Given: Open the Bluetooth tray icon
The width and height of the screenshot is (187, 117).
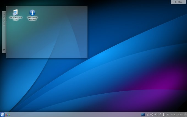Looking at the screenshot, I should click(160, 115).
